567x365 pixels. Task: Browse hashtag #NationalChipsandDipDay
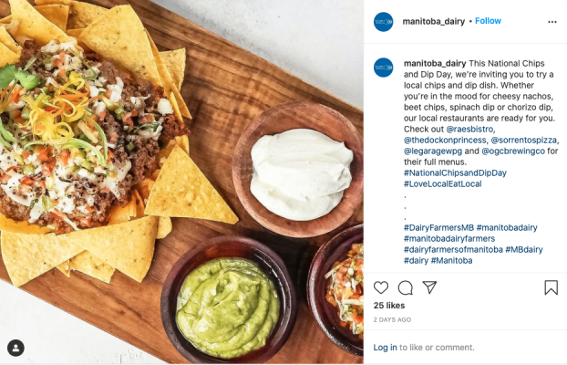[x=455, y=172]
